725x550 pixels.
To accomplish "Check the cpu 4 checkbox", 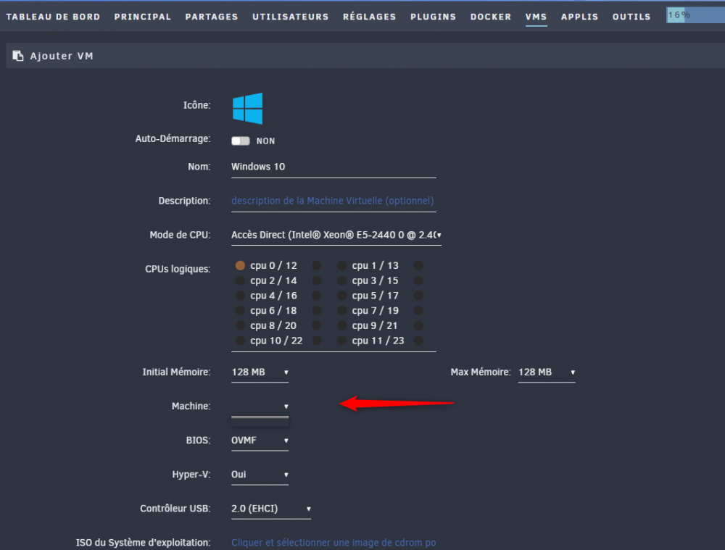I will pos(240,296).
